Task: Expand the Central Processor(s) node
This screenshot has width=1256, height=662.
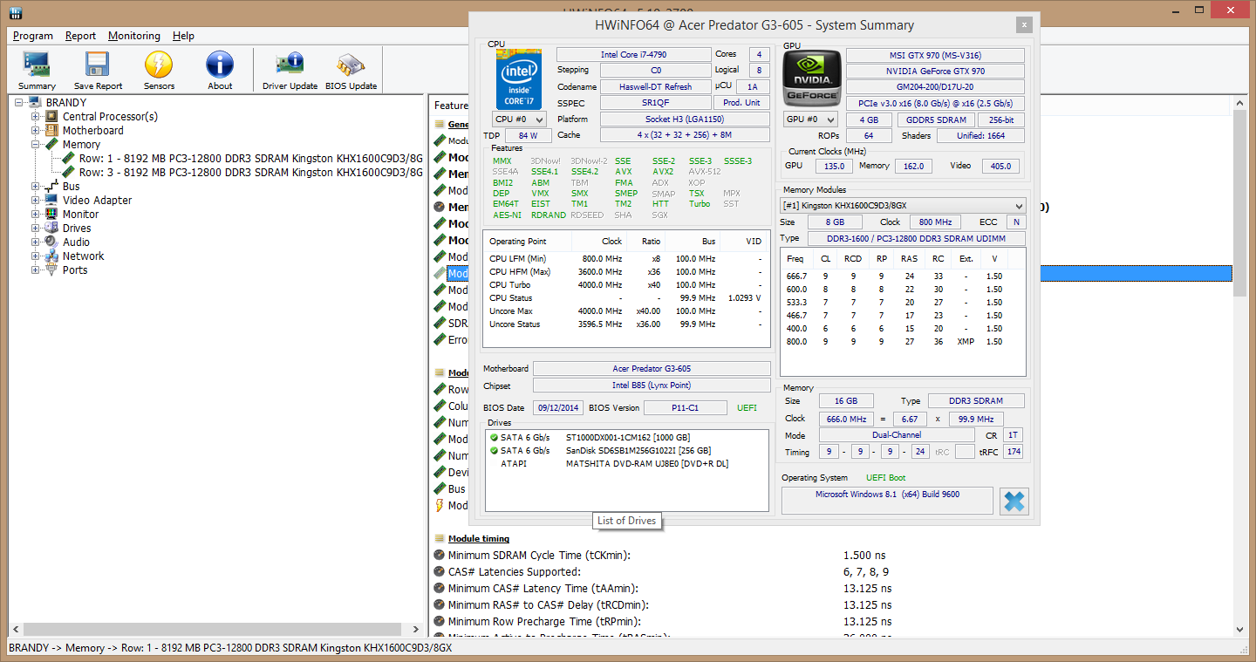Action: tap(36, 117)
